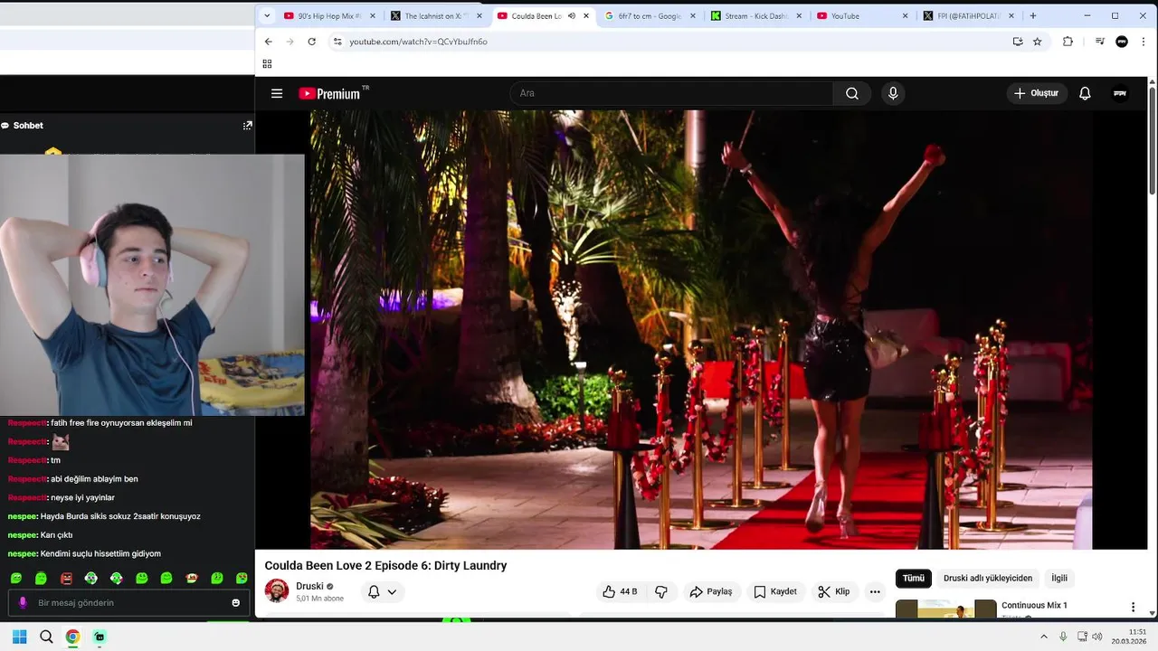Go back in Chrome

[x=268, y=42]
